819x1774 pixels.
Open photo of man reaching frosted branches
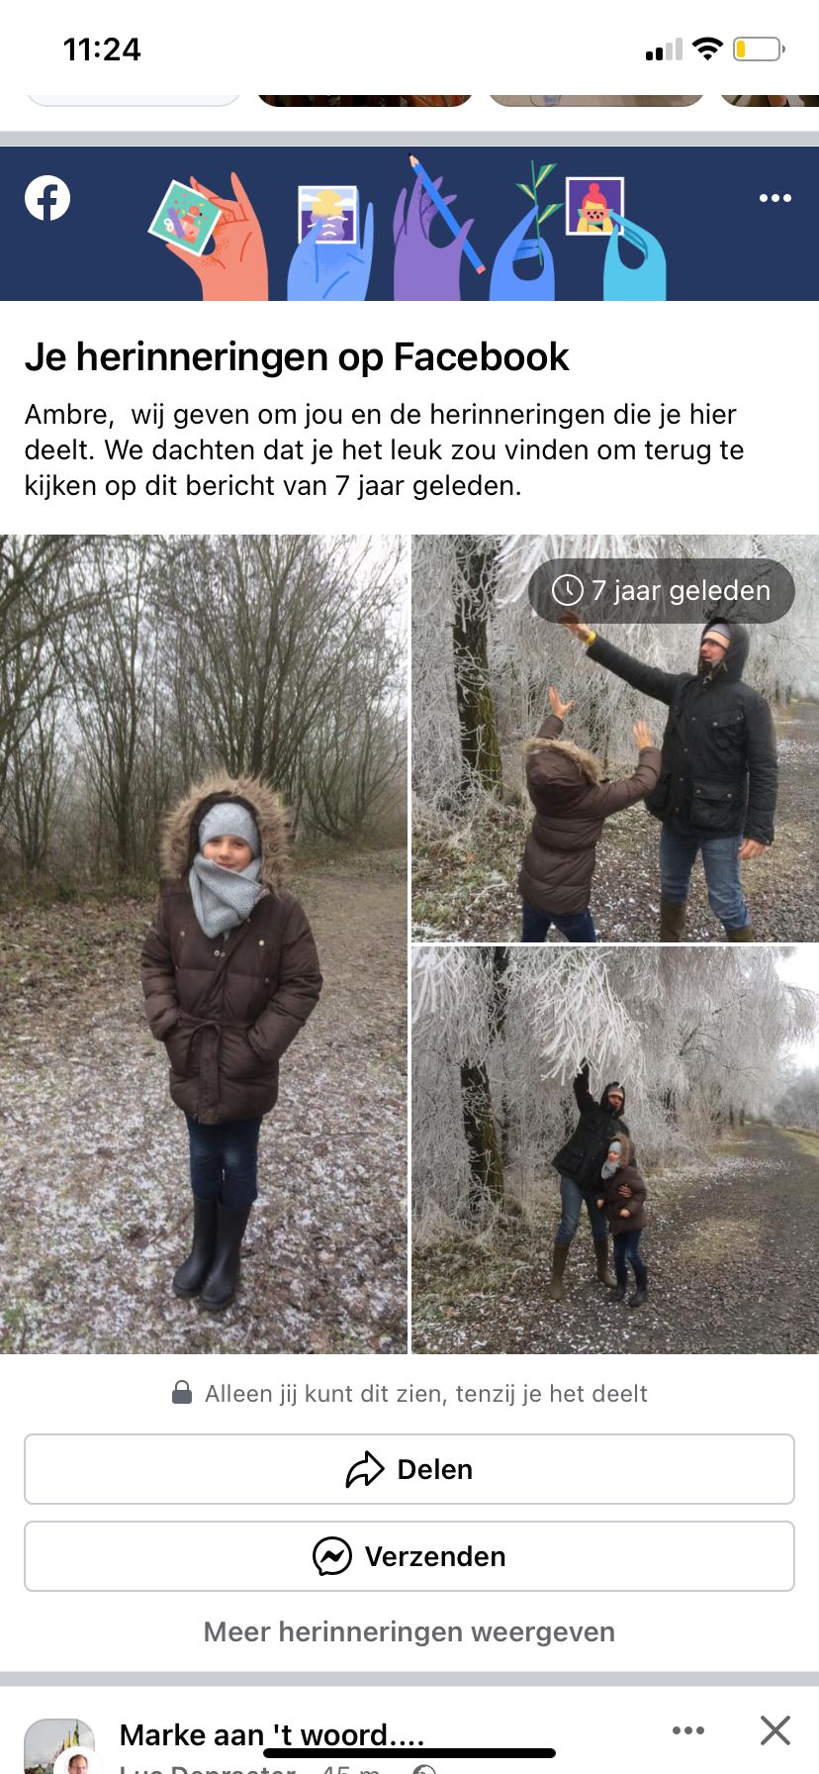coord(615,1150)
